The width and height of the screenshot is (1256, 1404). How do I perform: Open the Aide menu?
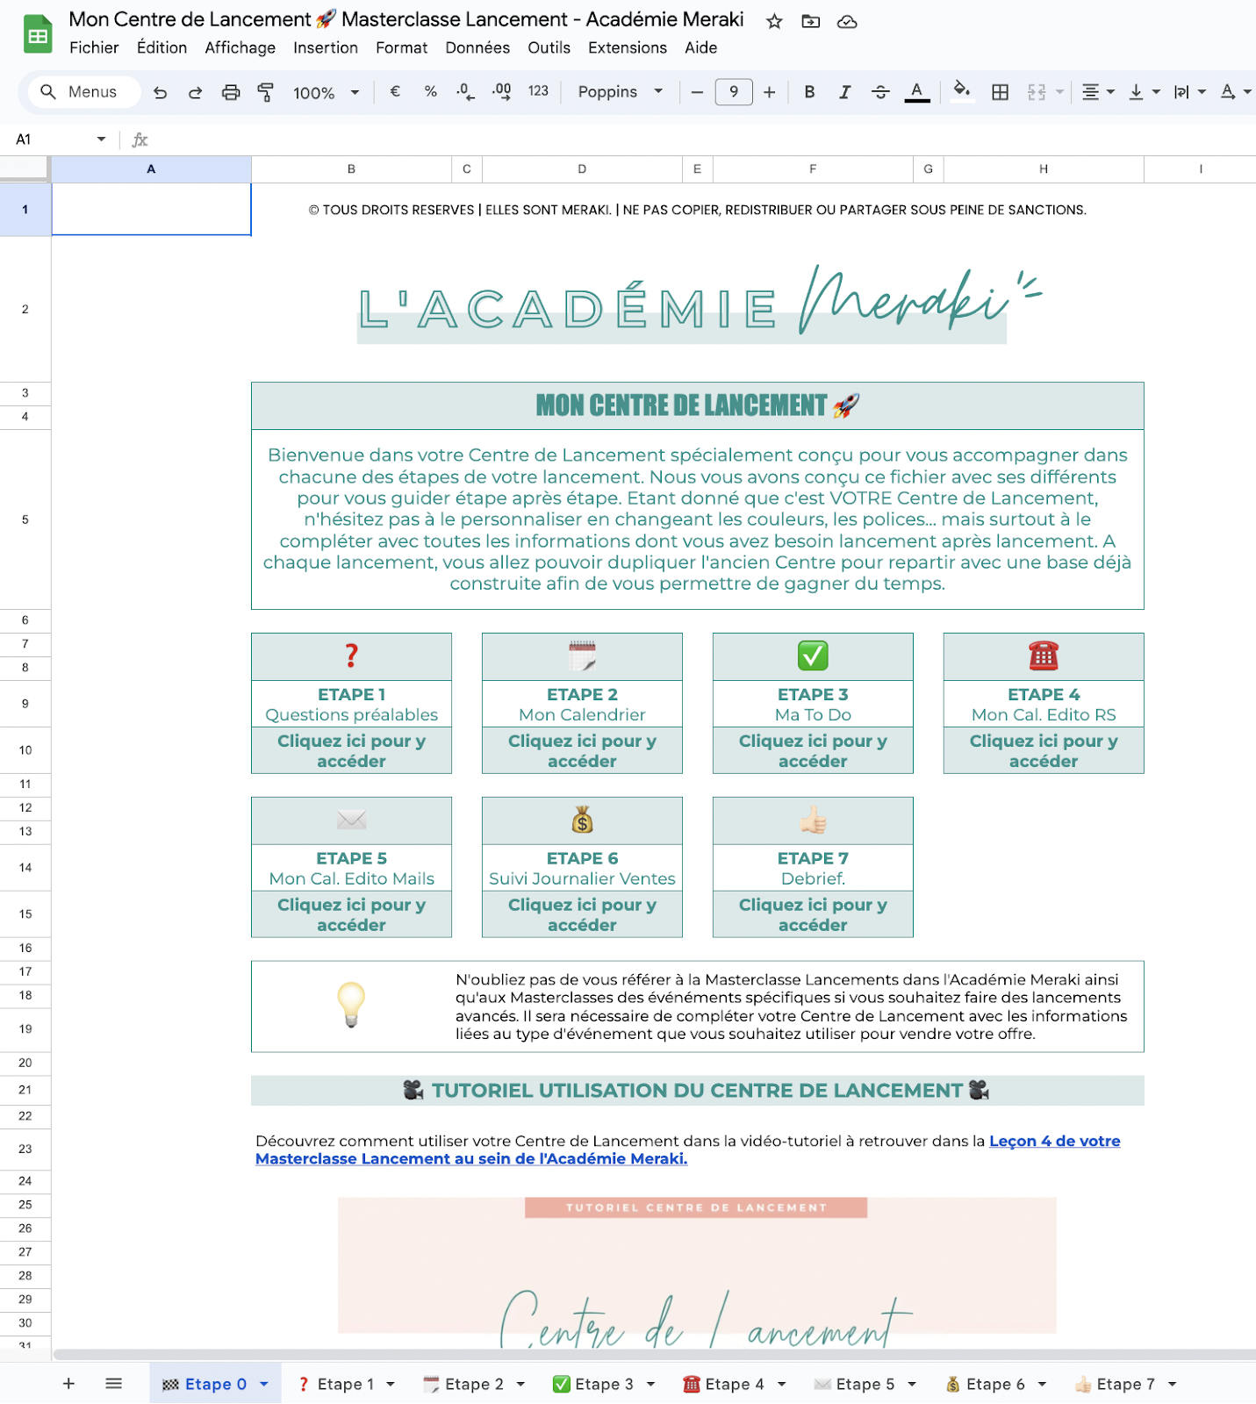coord(701,47)
